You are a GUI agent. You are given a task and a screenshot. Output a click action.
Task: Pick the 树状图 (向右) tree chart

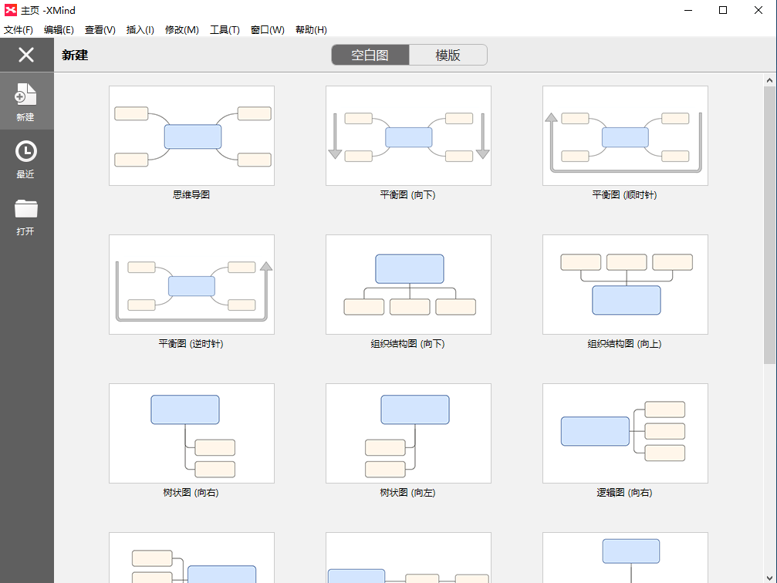(191, 433)
